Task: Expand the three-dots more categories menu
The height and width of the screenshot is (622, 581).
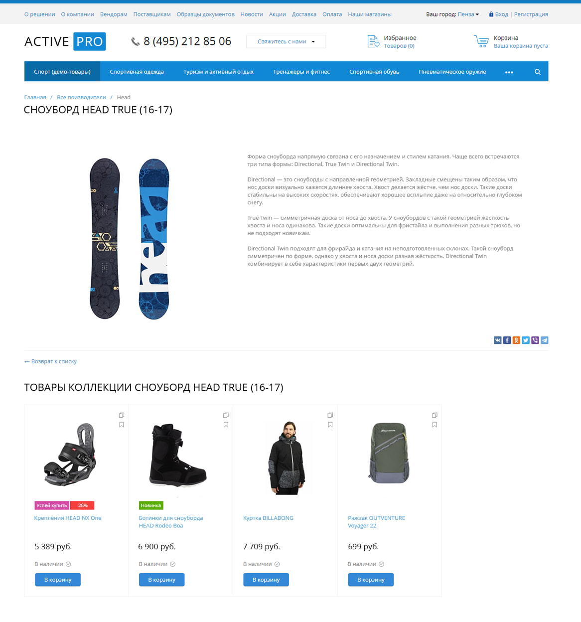Action: pos(509,72)
